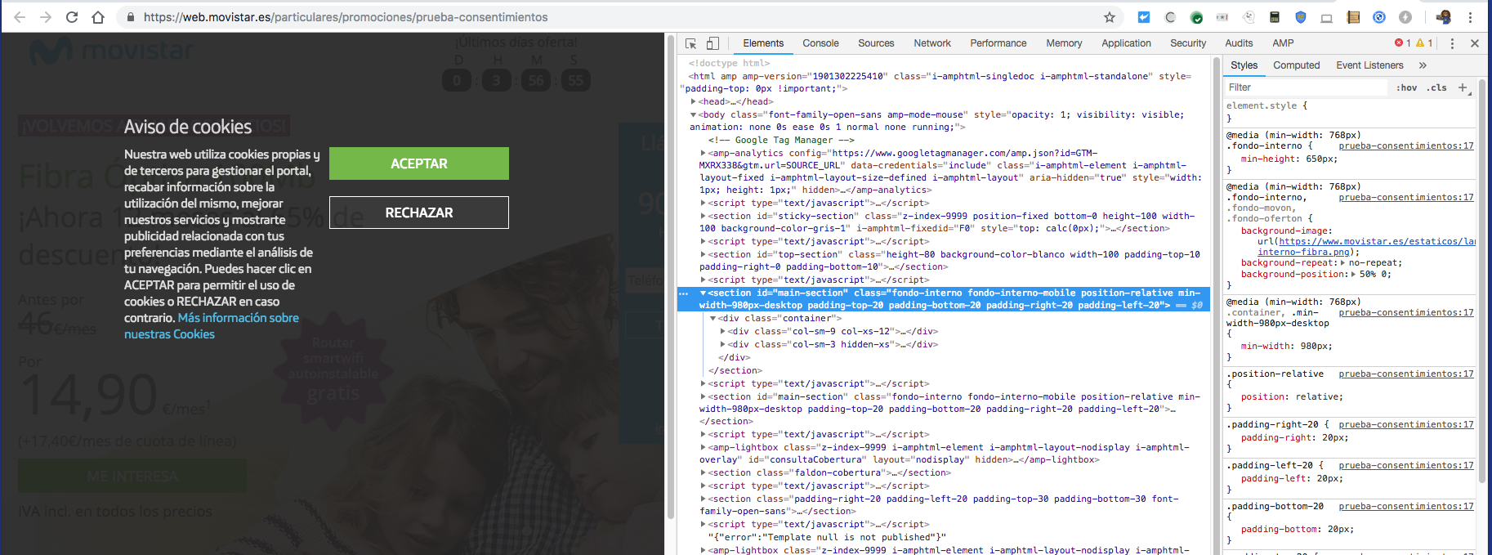The image size is (1492, 555).
Task: Select the Styles sidebar tab
Action: coord(1244,65)
